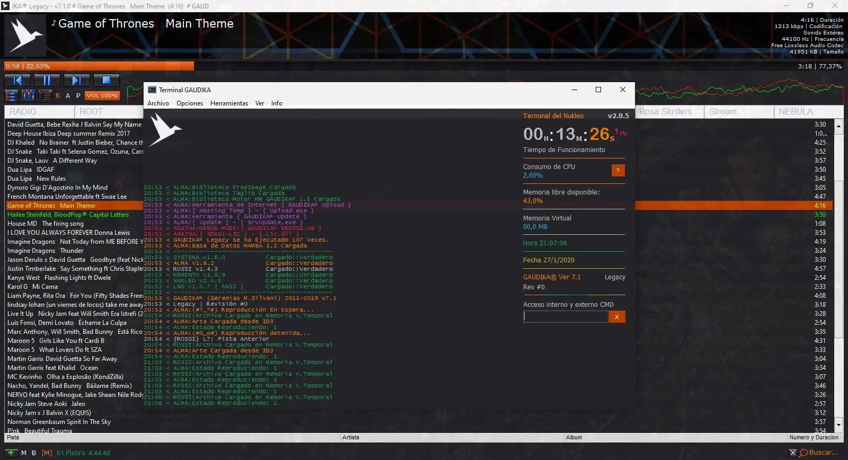Select Martin Garrix feat Khalid Ocean
Screen dimensions: 848x460
coord(52,368)
